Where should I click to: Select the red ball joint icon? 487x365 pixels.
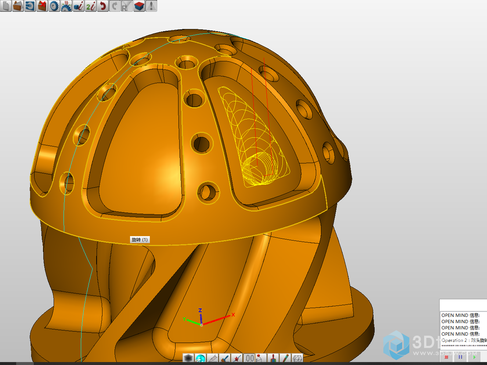point(261,358)
